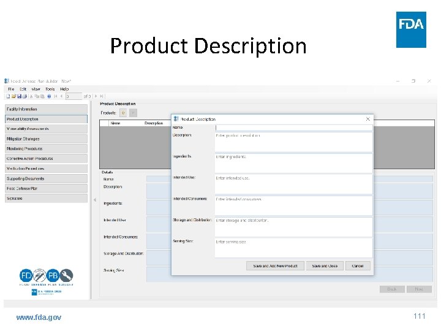Click the add product icon beside Products
The image size is (441, 331).
click(123, 113)
